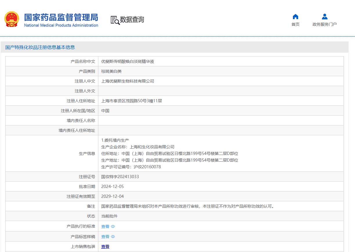Open 查看 link for 产品标签样稿
The height and width of the screenshot is (252, 355).
[105, 237]
